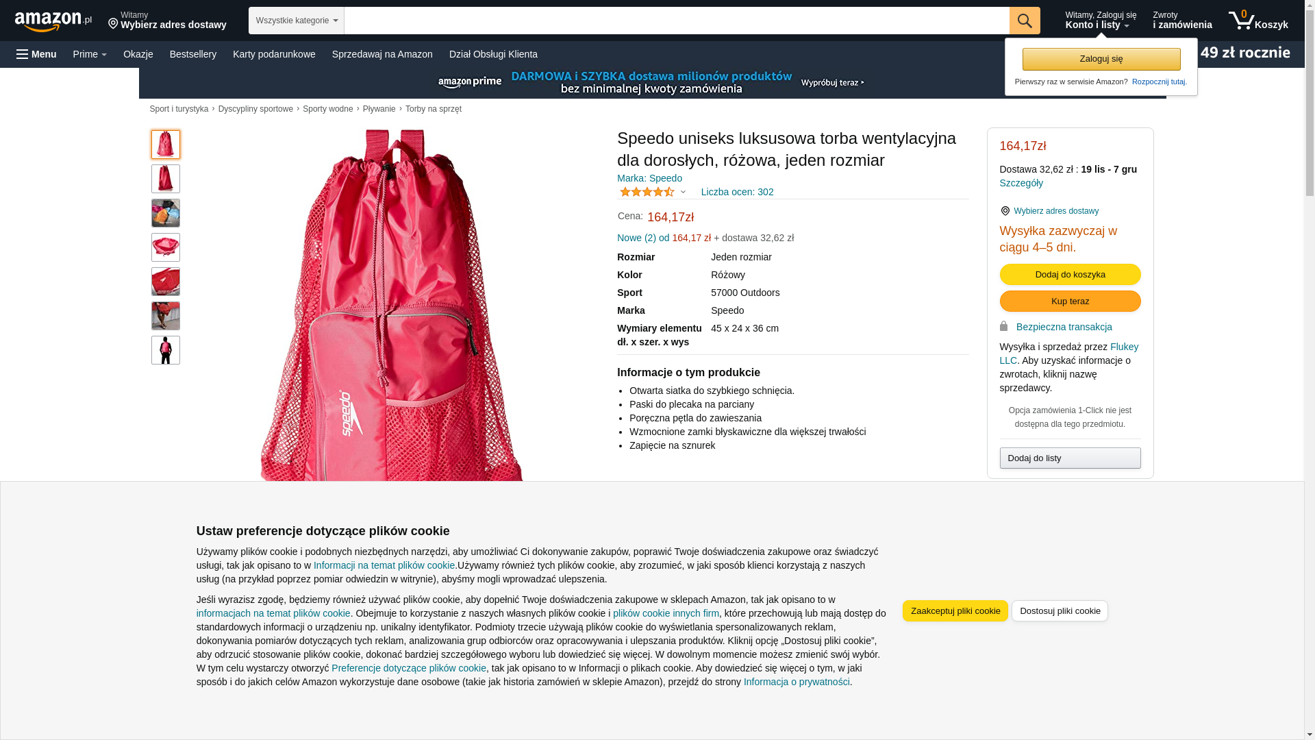This screenshot has width=1315, height=740.
Task: Open the Bestsellery menu item
Action: pyautogui.click(x=193, y=54)
